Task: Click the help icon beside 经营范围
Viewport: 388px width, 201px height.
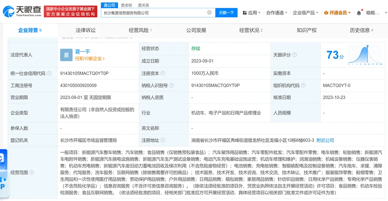Action: click(32, 172)
